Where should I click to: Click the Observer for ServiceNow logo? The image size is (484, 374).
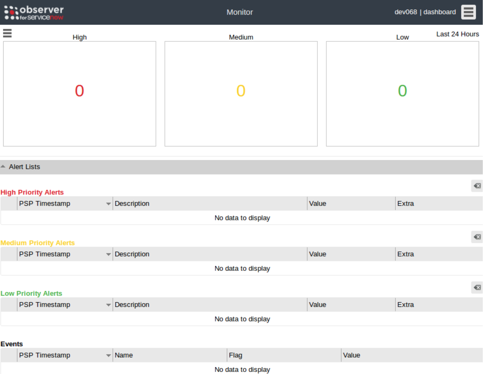pos(34,13)
